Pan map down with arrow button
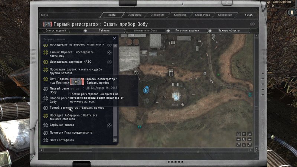The height and width of the screenshot is (167, 297). (x=244, y=144)
